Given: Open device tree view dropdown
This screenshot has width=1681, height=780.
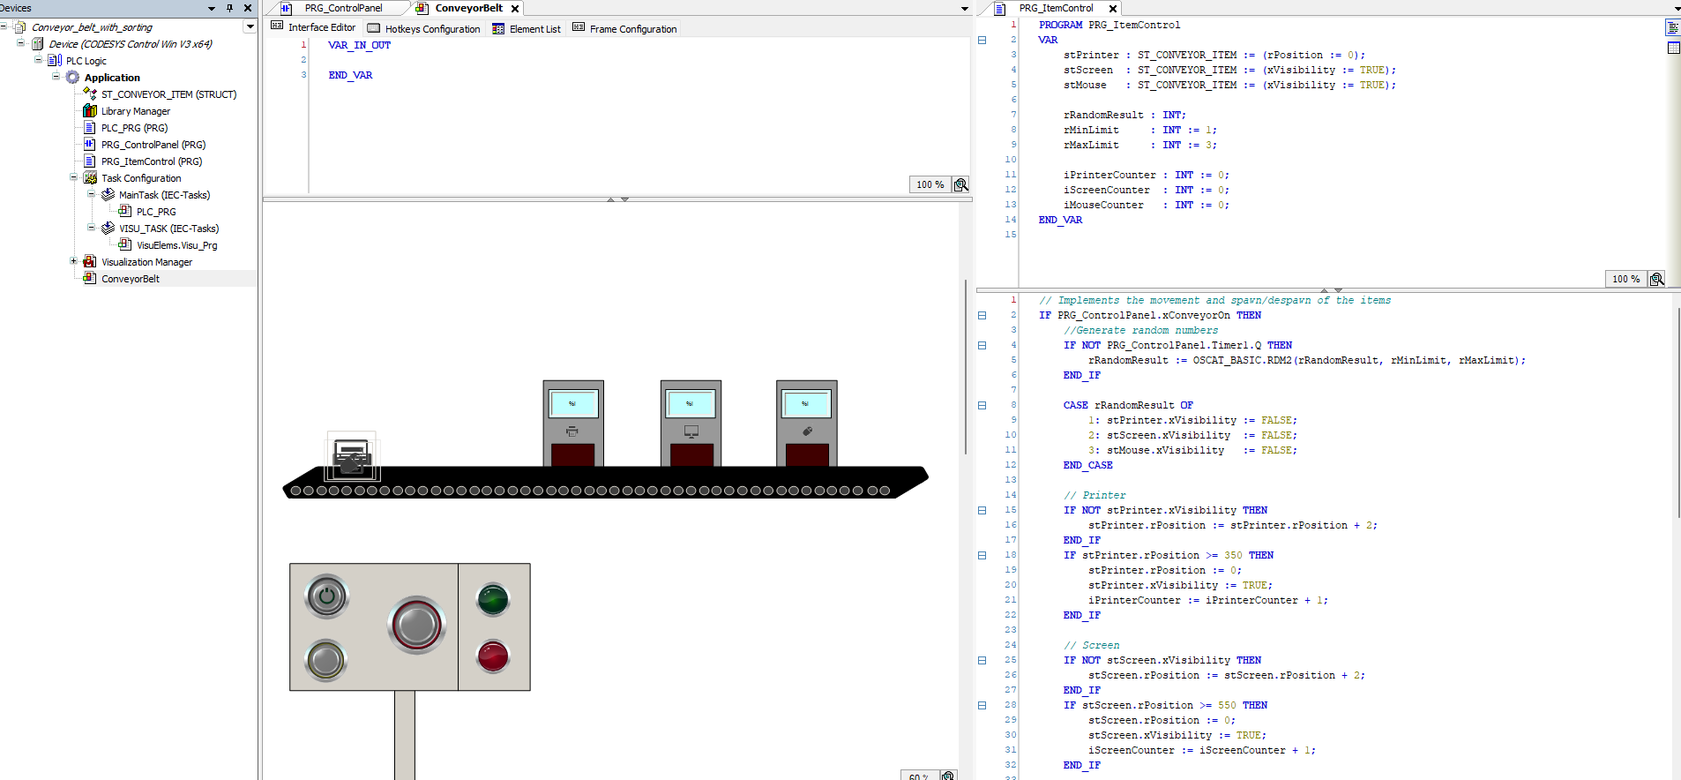Looking at the screenshot, I should point(250,26).
